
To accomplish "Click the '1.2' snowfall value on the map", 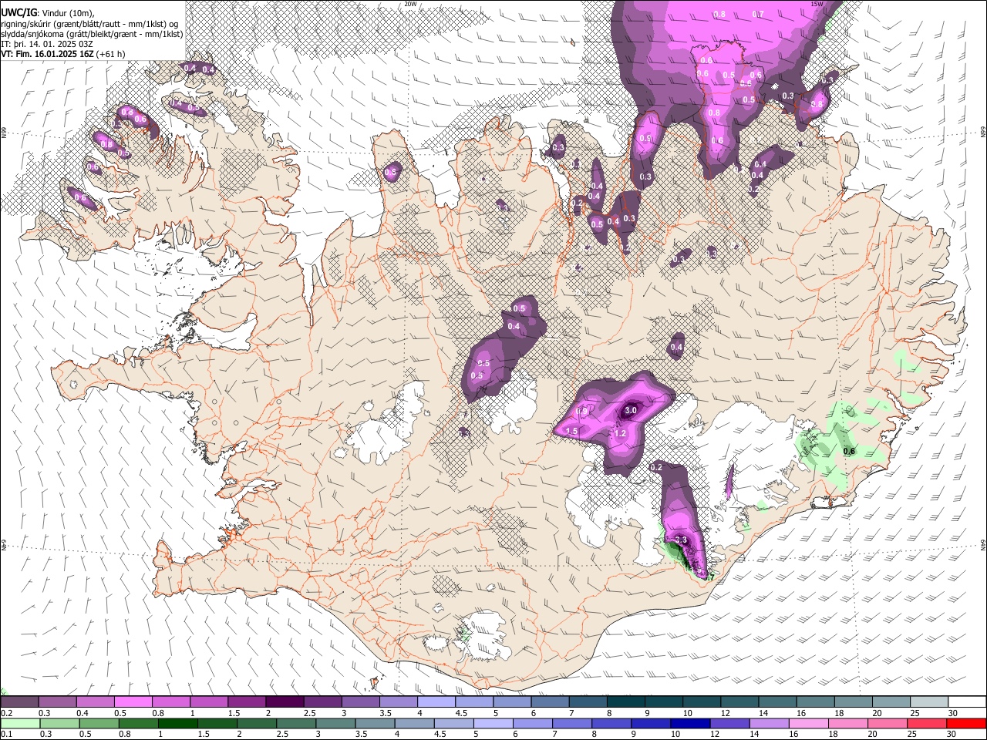I will point(621,434).
